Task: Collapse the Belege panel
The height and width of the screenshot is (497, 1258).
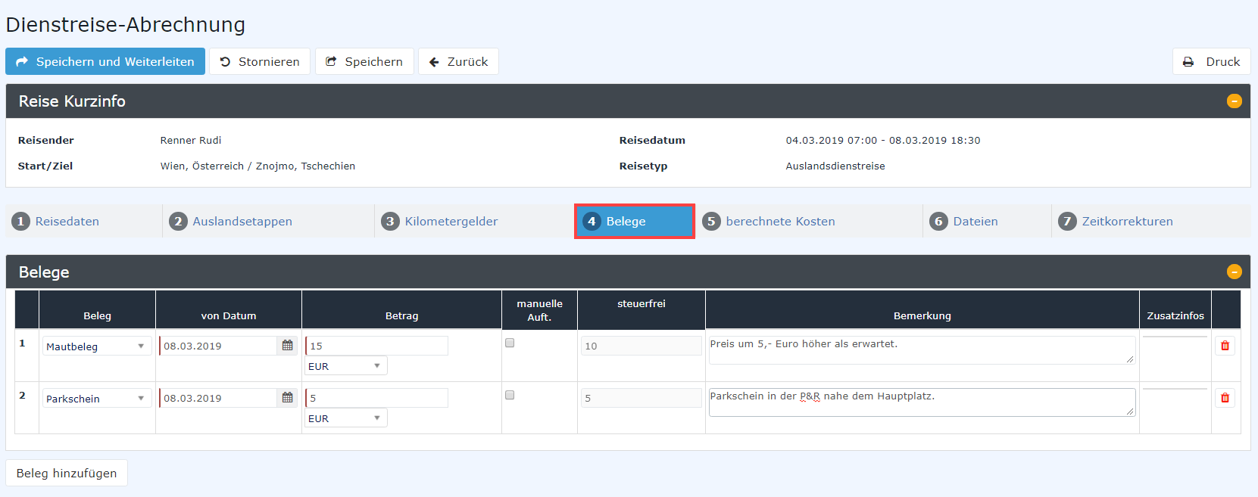Action: [1235, 272]
